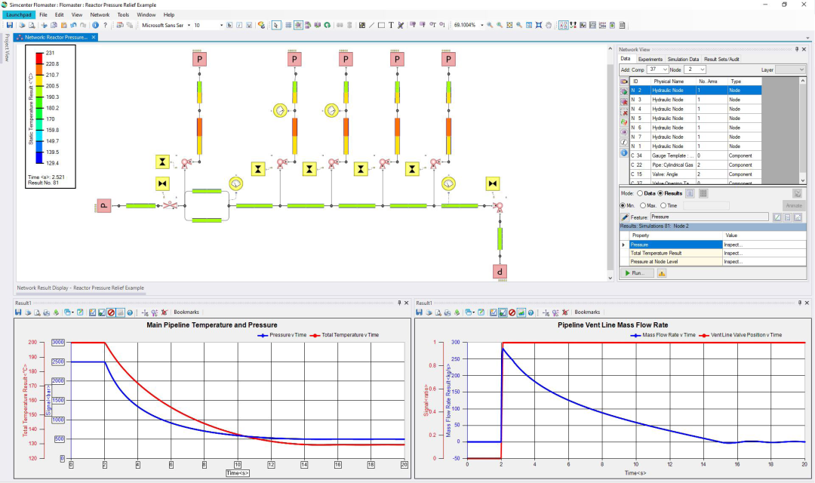Click the blue Information icon in the main toolbar
Image resolution: width=815 pixels, height=483 pixels.
[x=95, y=25]
